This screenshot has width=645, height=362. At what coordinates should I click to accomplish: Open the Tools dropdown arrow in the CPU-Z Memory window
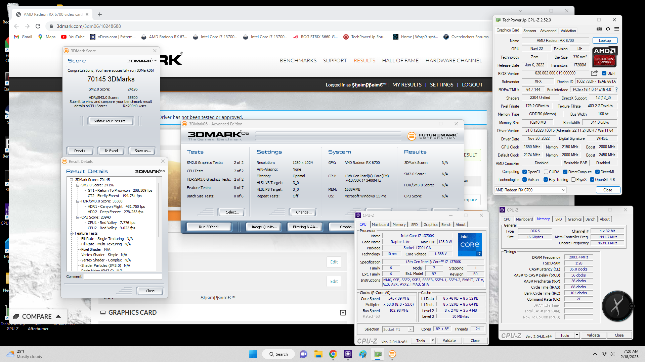pyautogui.click(x=577, y=335)
